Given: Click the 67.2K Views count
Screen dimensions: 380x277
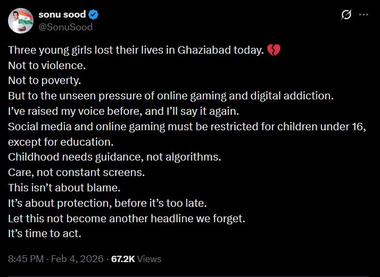Looking at the screenshot, I should tap(136, 259).
